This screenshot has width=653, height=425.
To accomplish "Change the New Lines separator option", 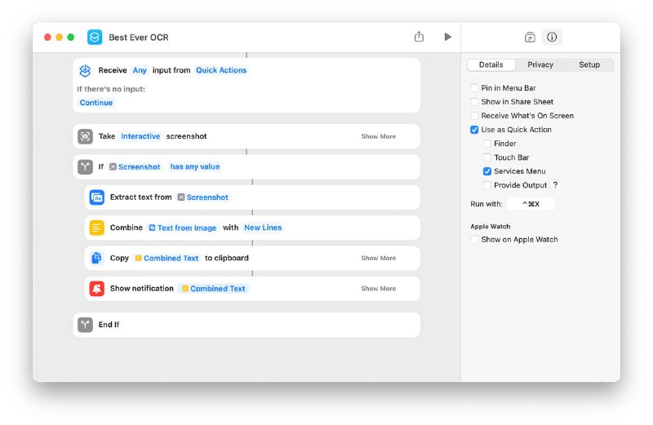I will 263,228.
